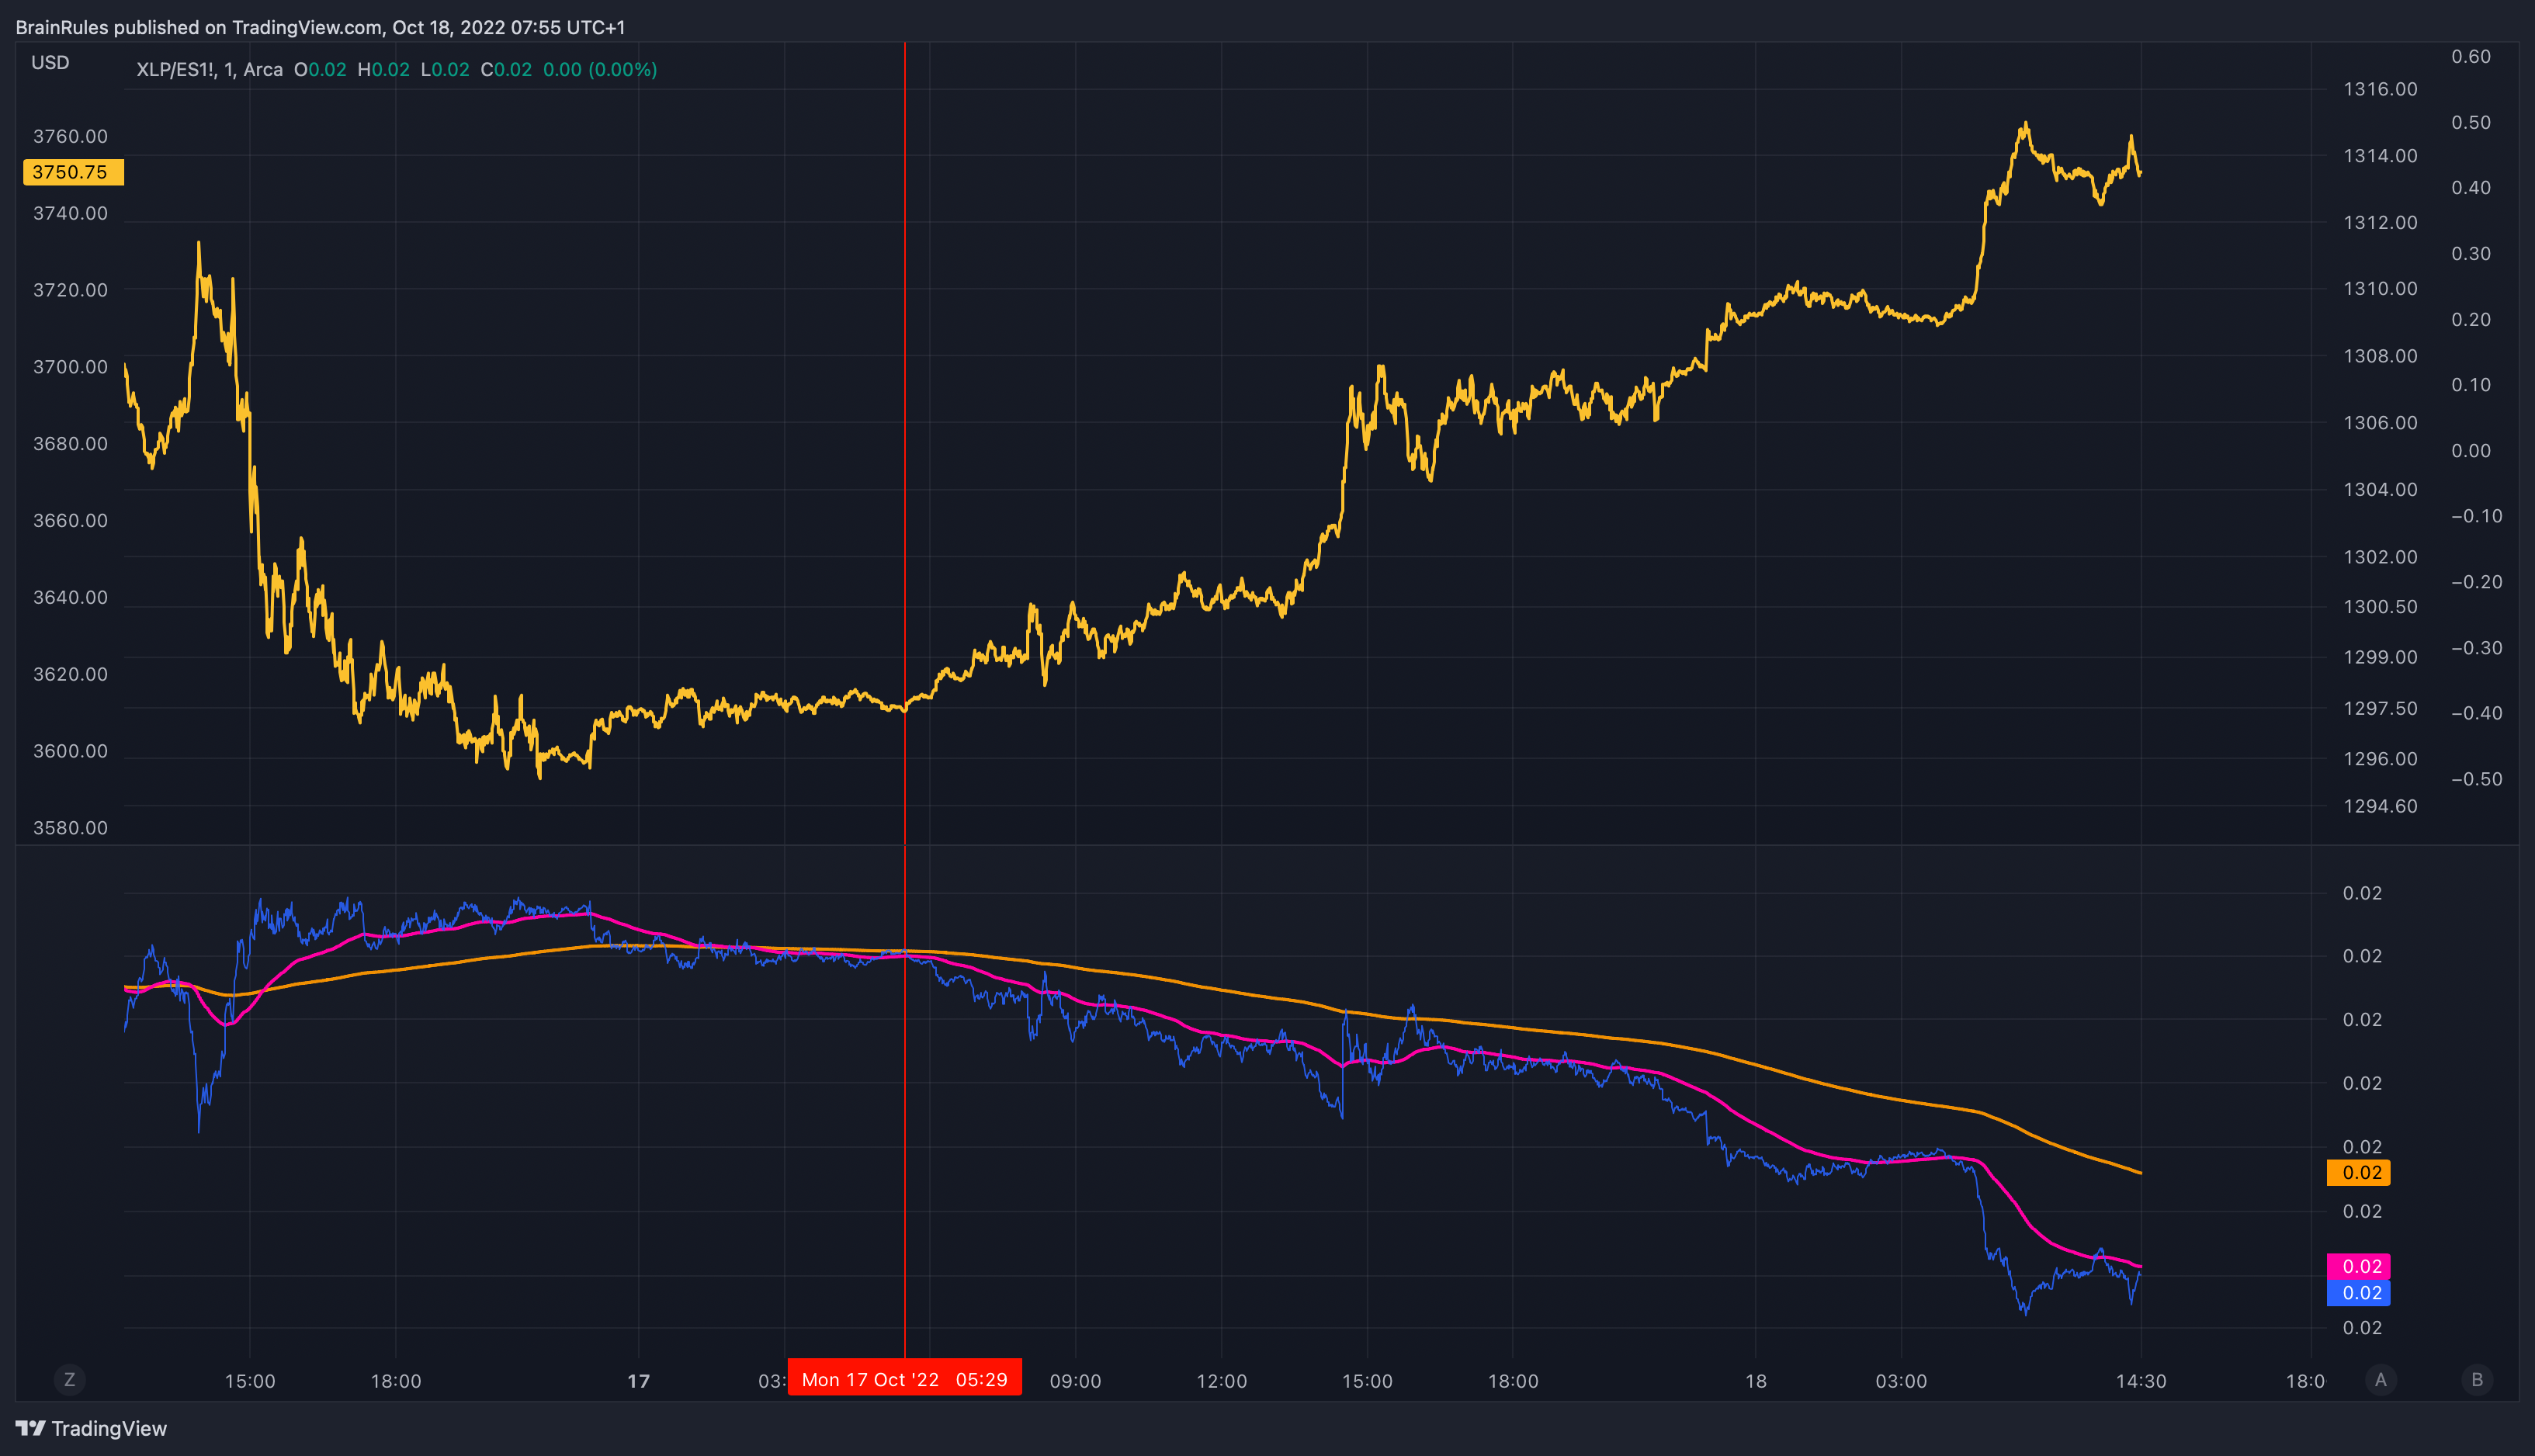The width and height of the screenshot is (2535, 1456).
Task: Click the 0.00 (0.00%) change value
Action: coord(600,69)
